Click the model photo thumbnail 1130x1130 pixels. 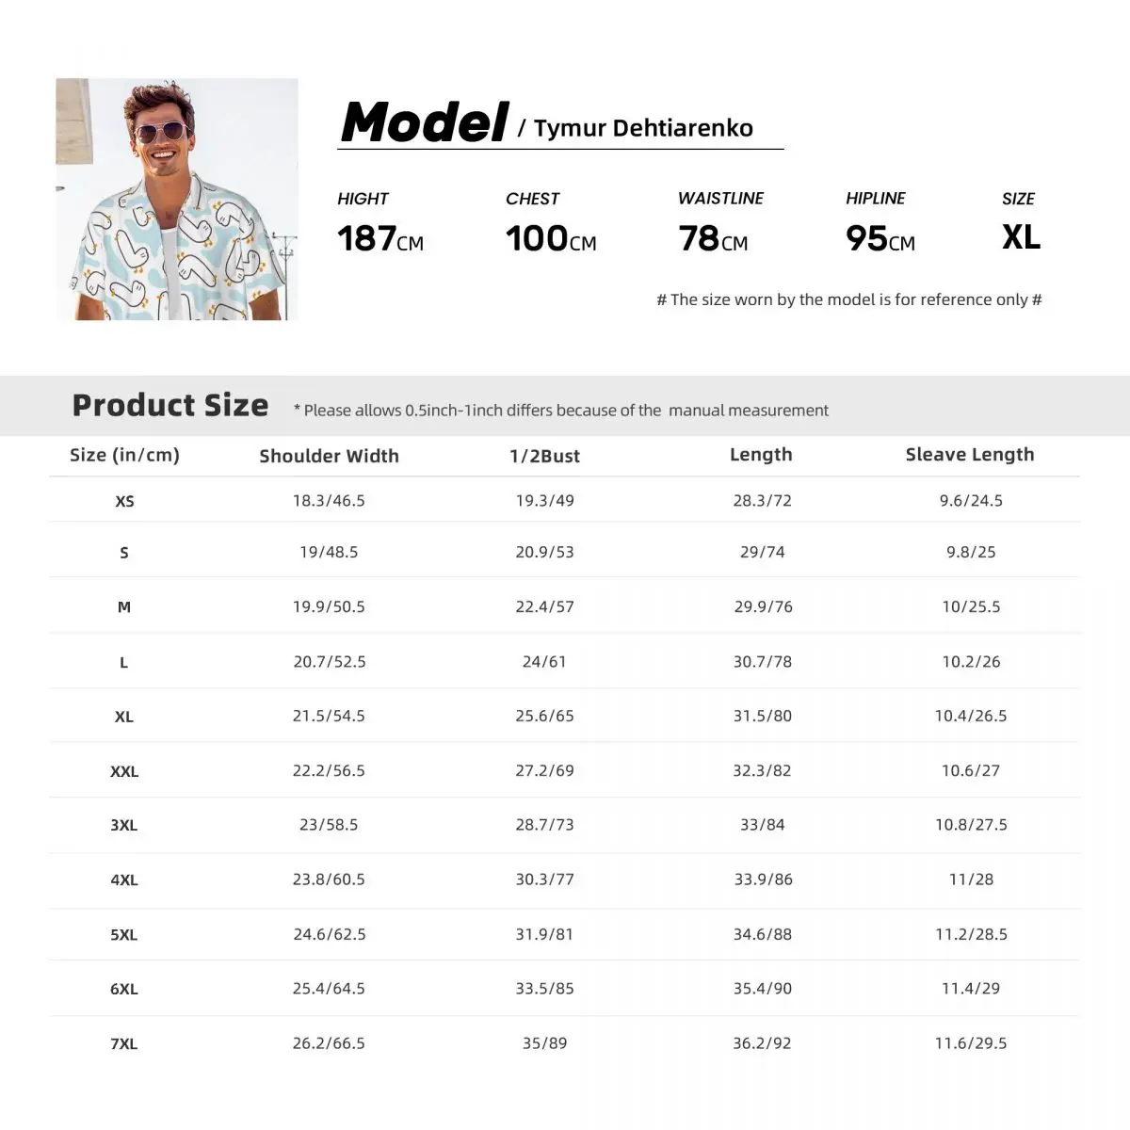tap(177, 199)
